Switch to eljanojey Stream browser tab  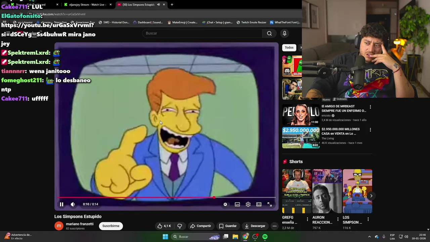pos(87,5)
